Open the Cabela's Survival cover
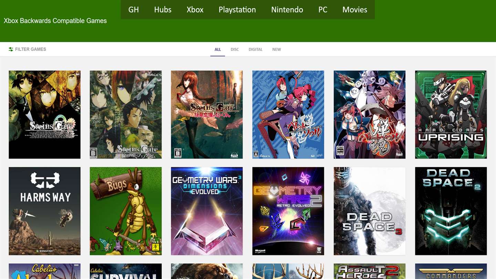Viewport: 496px width, 279px height. [126, 271]
